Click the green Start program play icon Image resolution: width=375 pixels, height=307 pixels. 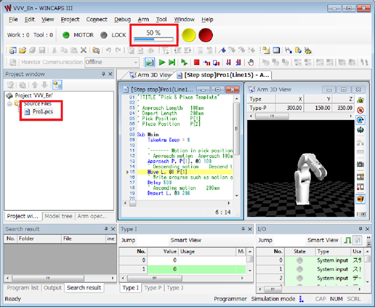[162, 63]
